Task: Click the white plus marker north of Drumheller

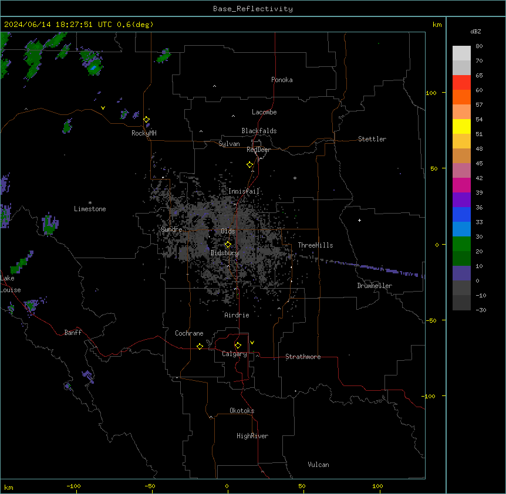Action: pyautogui.click(x=359, y=220)
